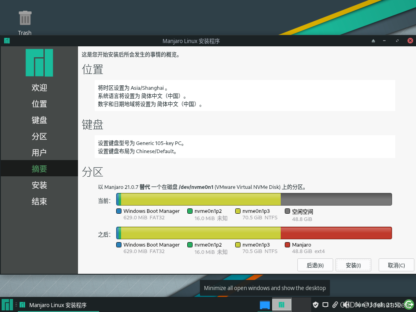
Task: Click text 48.8 GiB under 空闲空间
Action: click(302, 219)
